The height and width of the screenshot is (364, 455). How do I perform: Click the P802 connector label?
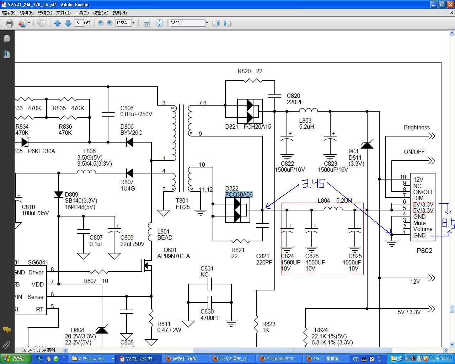coord(424,251)
